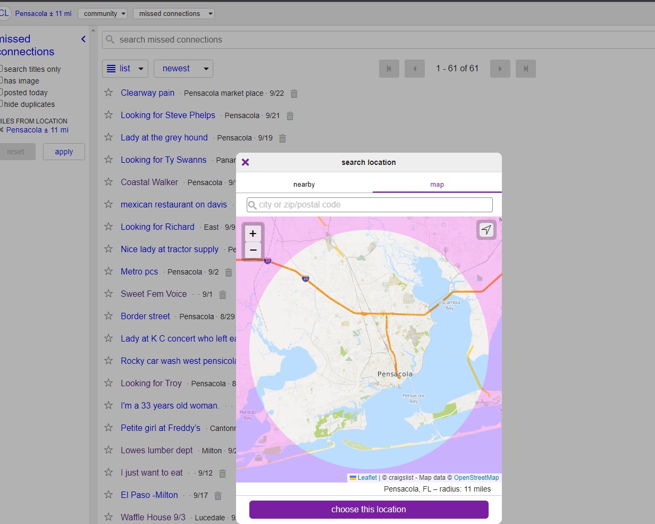655x524 pixels.
Task: Hide the Sweet Fem Voice post
Action: 223,295
